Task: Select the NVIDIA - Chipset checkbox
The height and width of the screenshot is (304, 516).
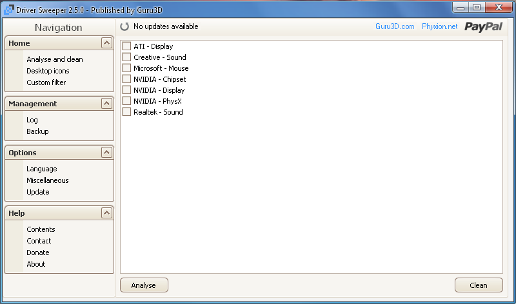Action: (126, 79)
